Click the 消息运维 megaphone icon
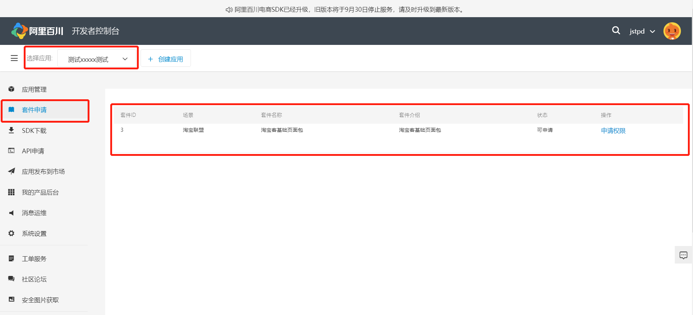693x315 pixels. [11, 213]
